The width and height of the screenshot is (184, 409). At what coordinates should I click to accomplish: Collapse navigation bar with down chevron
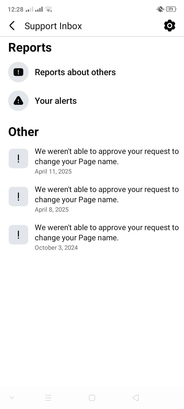tap(11, 397)
